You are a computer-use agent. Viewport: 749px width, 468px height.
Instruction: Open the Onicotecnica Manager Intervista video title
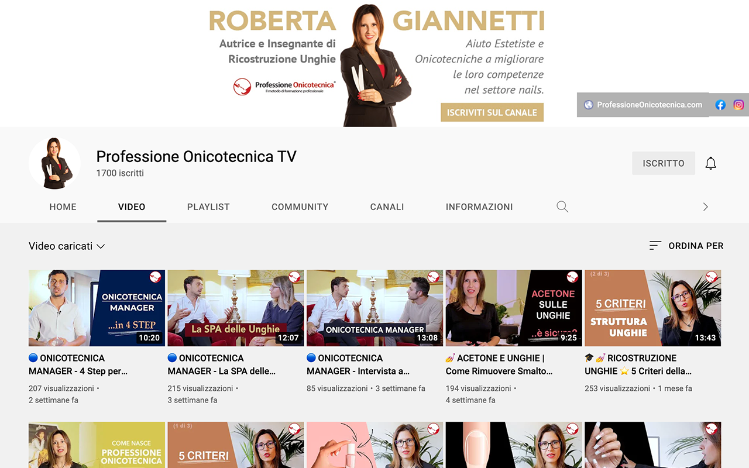[358, 364]
